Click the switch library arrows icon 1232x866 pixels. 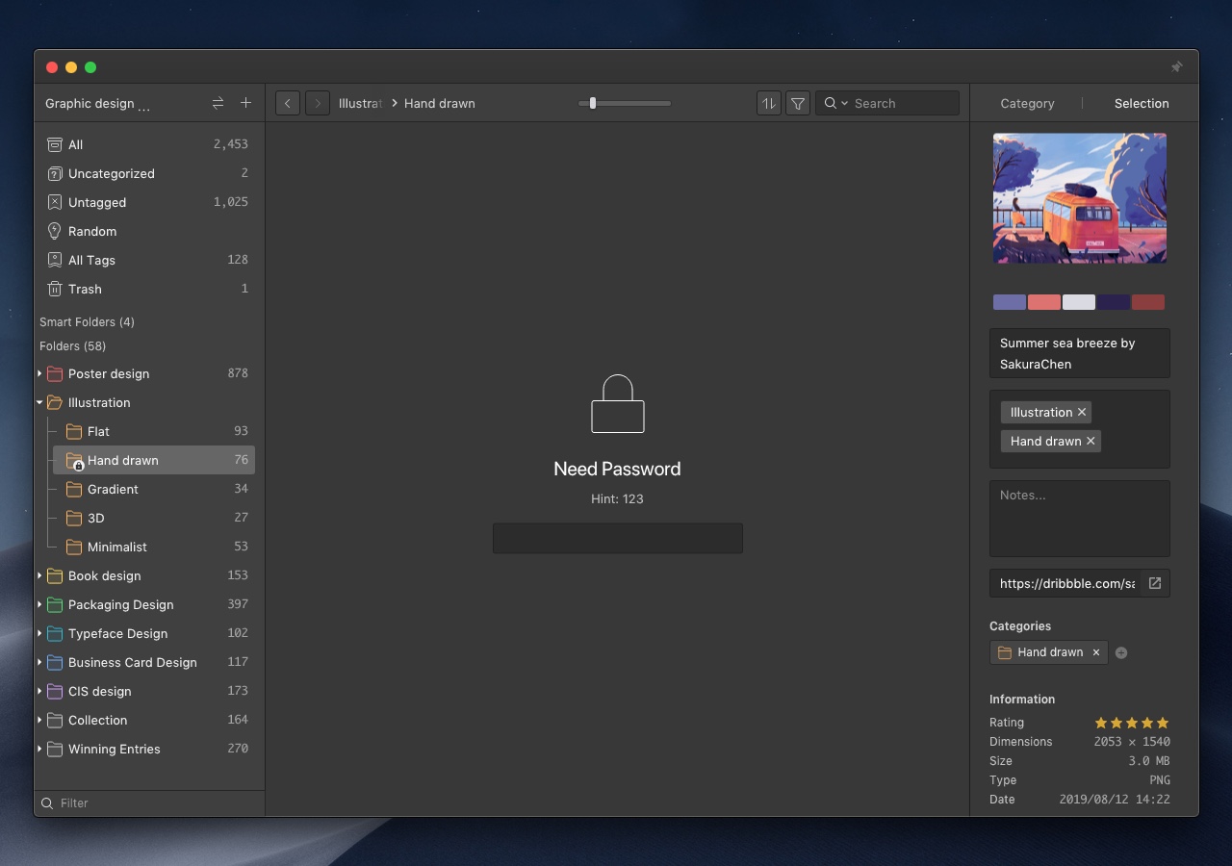coord(218,103)
